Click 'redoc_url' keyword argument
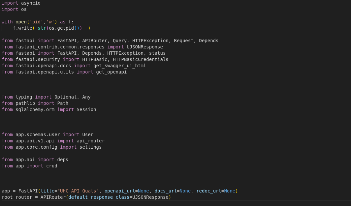 pyautogui.click(x=209, y=191)
